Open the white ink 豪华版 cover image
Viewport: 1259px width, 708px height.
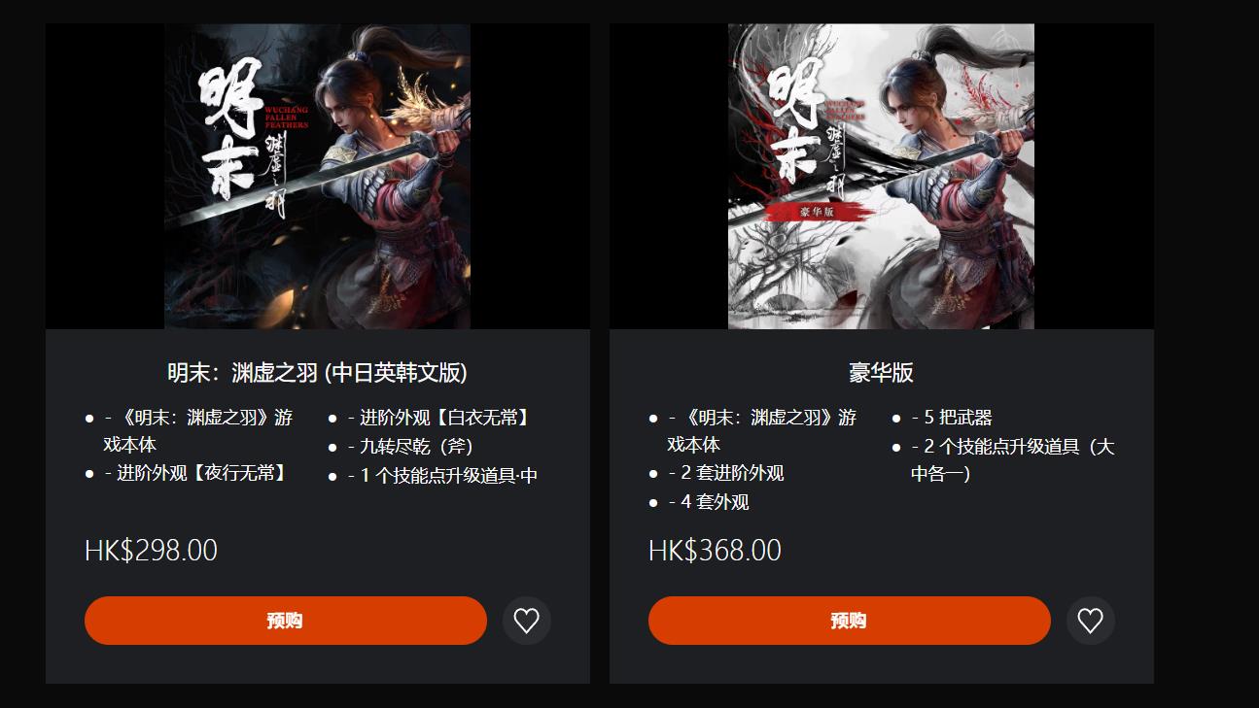pos(881,177)
